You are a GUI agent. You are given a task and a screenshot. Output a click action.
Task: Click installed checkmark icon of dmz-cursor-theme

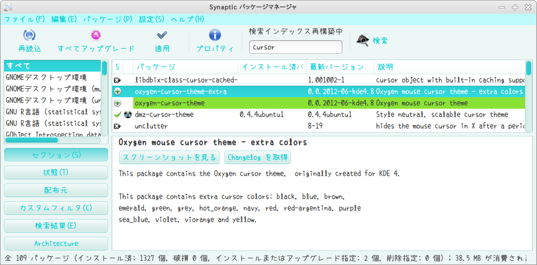[x=117, y=114]
